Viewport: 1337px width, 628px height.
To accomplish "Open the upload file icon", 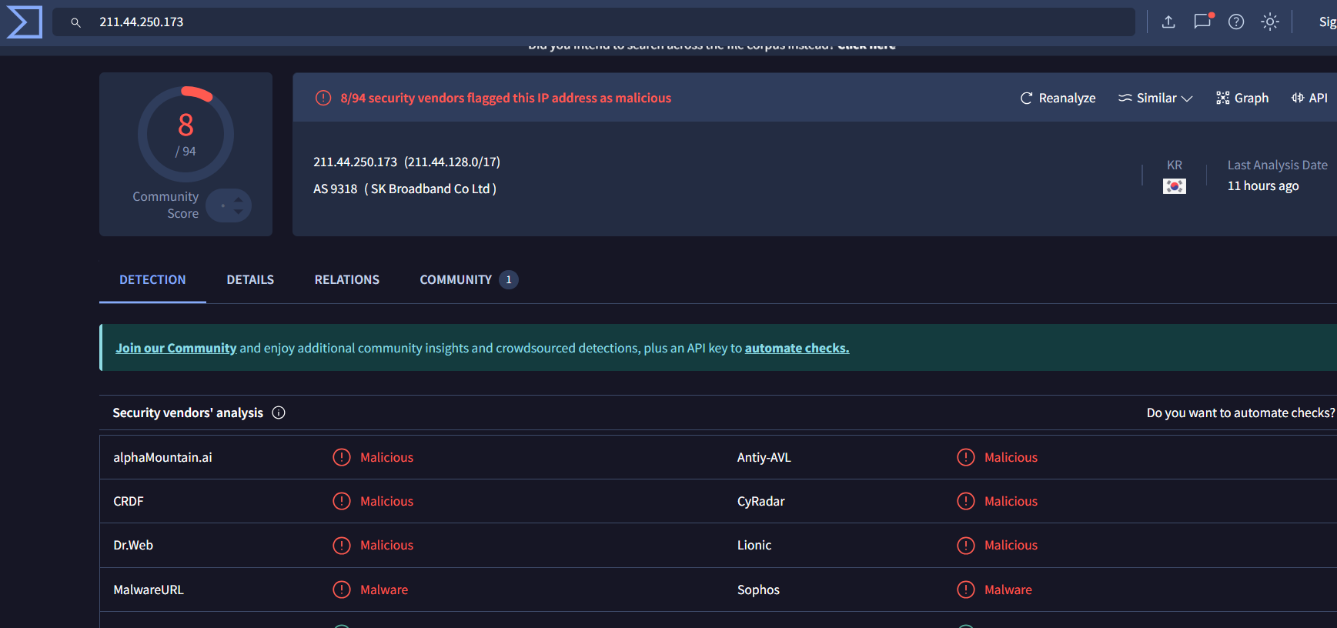I will pyautogui.click(x=1168, y=22).
